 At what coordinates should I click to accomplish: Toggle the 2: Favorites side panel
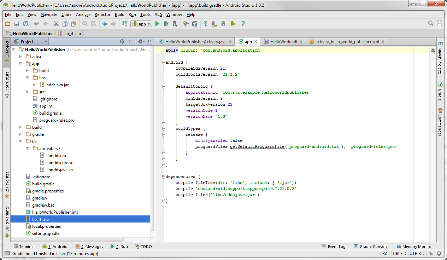(7, 185)
